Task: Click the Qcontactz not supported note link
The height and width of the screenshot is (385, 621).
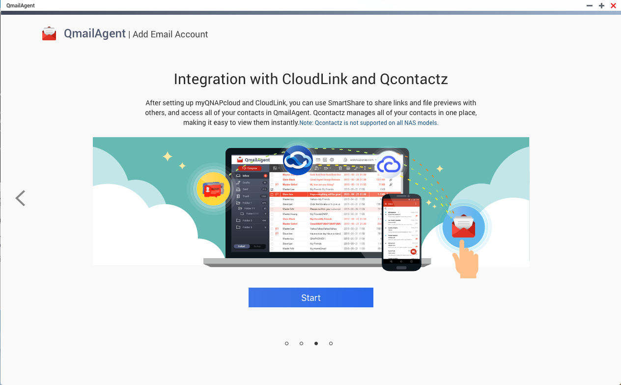Action: point(368,122)
